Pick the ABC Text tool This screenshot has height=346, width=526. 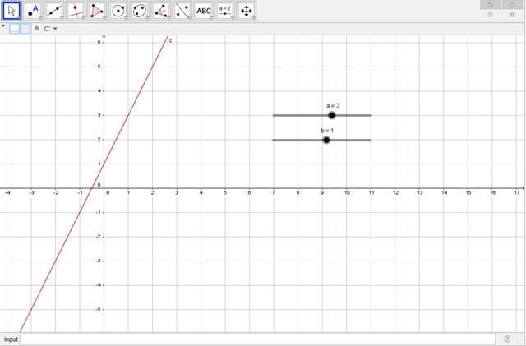pos(204,11)
